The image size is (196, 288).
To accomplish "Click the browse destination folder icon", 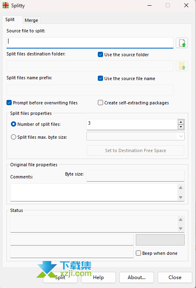I will [182, 66].
